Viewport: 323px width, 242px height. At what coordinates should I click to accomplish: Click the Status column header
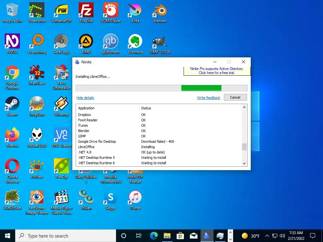point(190,108)
